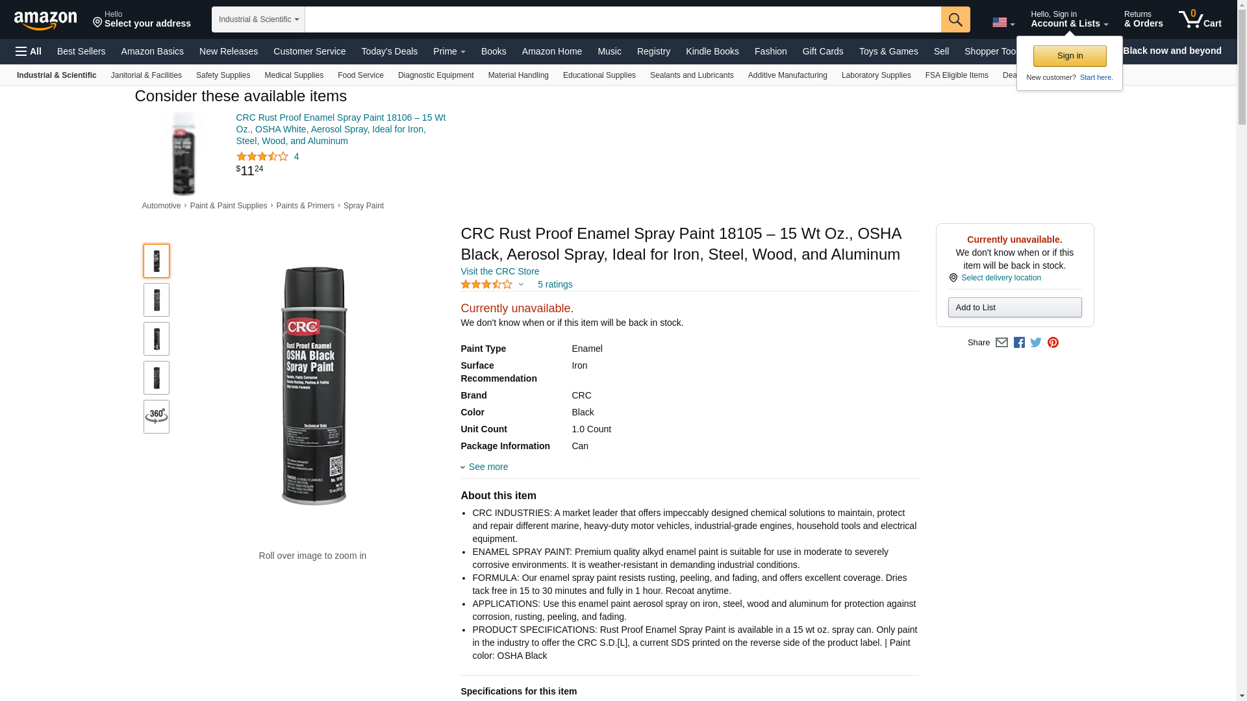Click the yellow Sign in button
1247x701 pixels.
click(x=1070, y=56)
